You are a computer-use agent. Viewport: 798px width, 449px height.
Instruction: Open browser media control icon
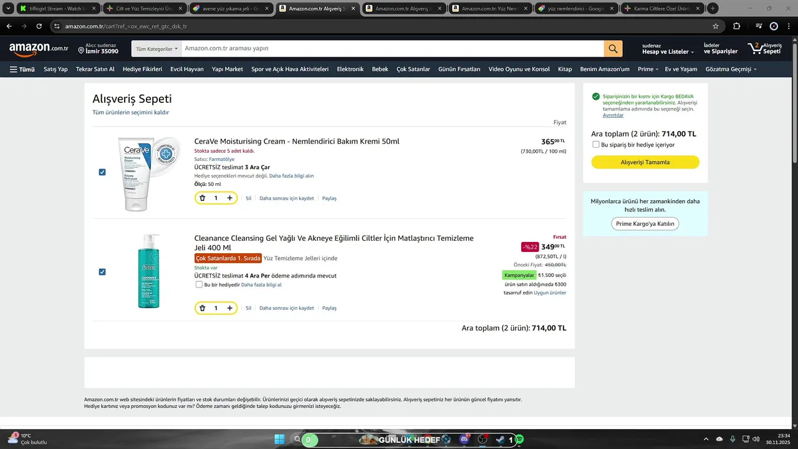click(759, 26)
